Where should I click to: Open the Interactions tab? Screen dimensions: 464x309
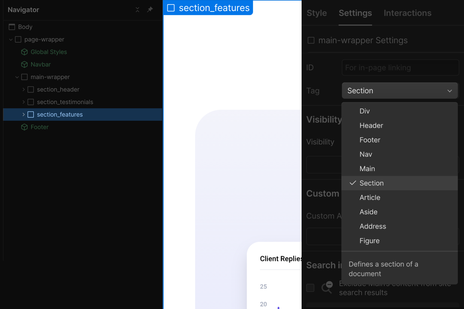click(x=407, y=13)
